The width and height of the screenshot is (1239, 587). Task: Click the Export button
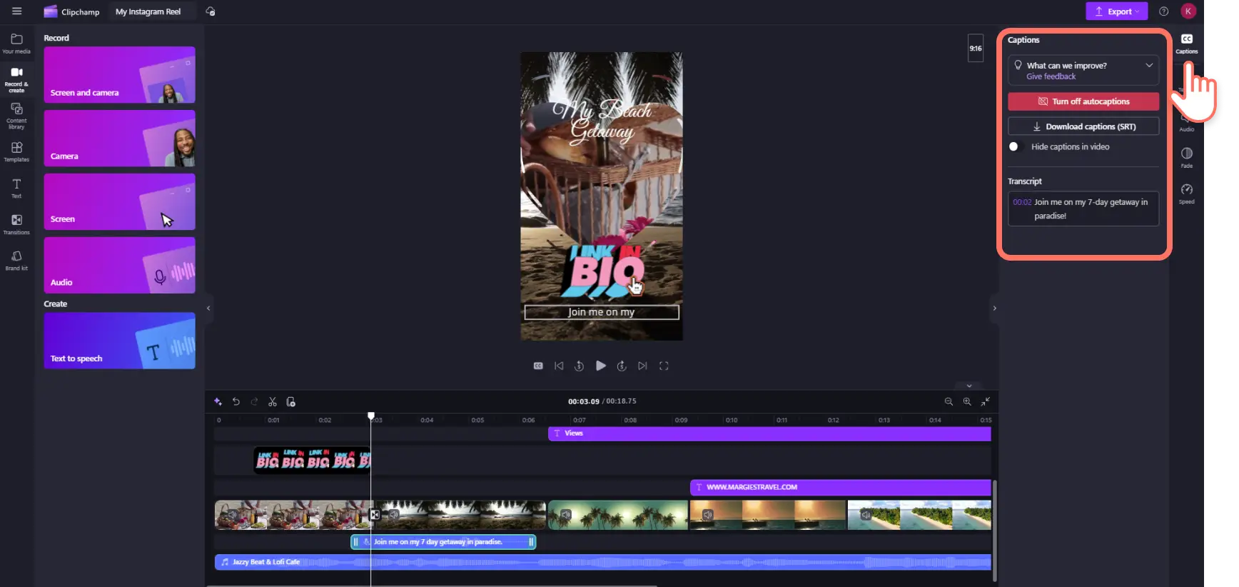[1116, 11]
